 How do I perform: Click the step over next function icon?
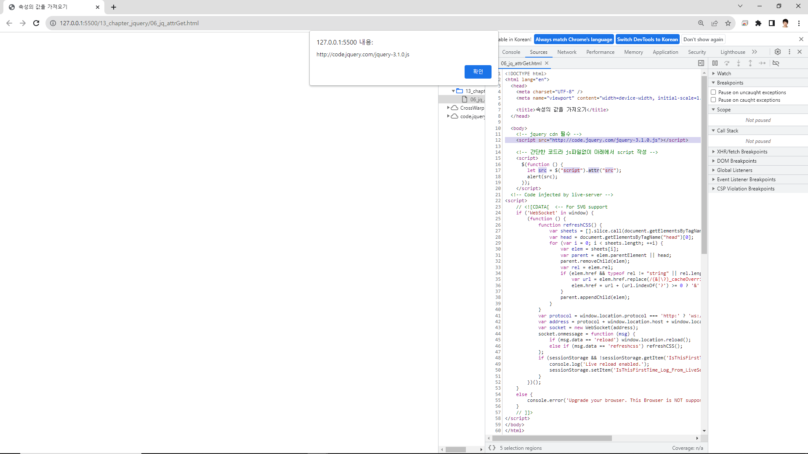727,63
